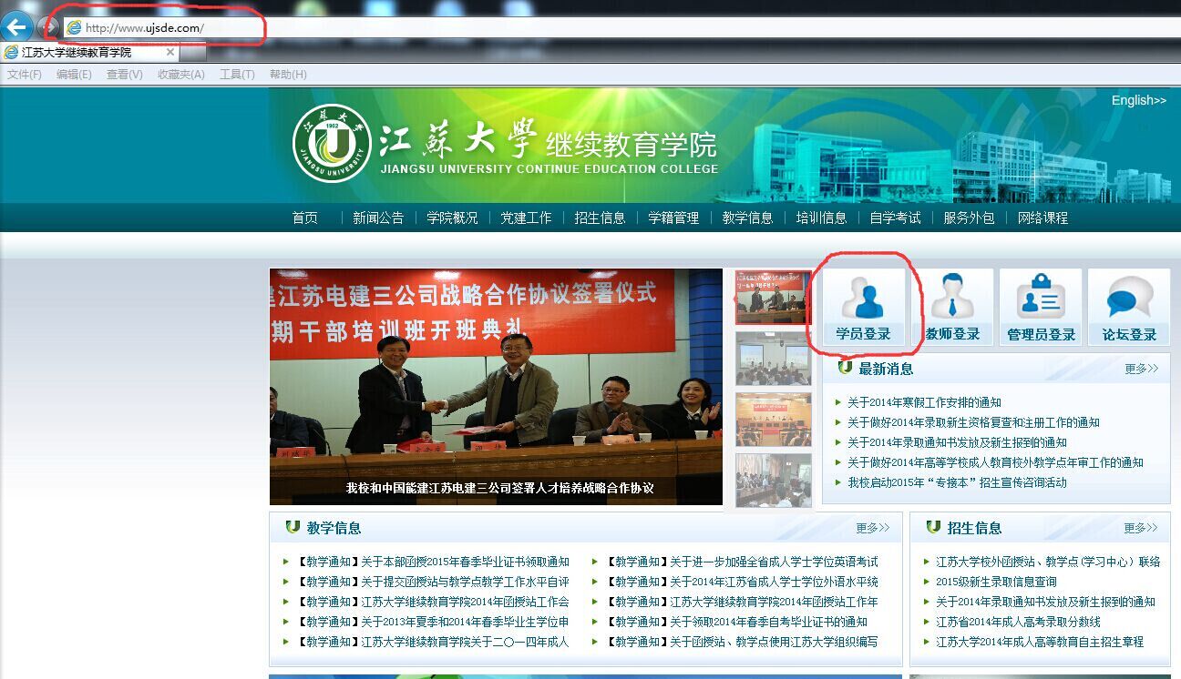Click the Jiangsu University round logo
The width and height of the screenshot is (1181, 679).
[332, 143]
